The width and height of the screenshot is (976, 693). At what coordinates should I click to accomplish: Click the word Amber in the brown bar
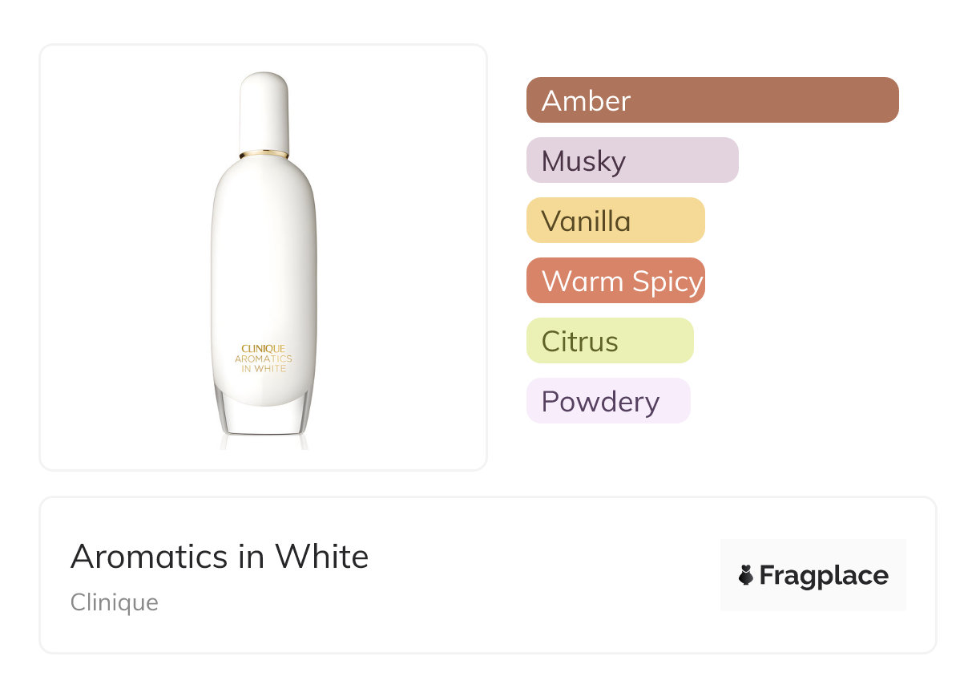click(586, 101)
